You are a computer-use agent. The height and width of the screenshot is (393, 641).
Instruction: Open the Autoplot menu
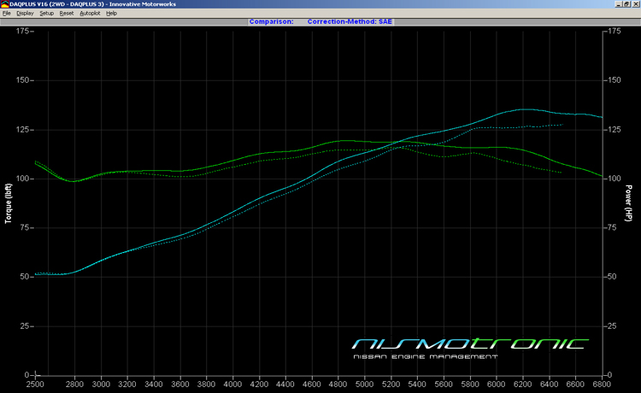tap(90, 14)
